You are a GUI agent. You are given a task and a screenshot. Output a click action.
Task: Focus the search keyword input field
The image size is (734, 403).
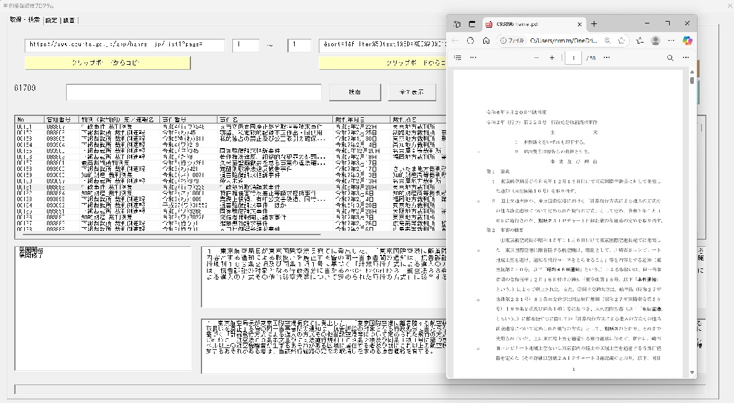[x=193, y=92]
